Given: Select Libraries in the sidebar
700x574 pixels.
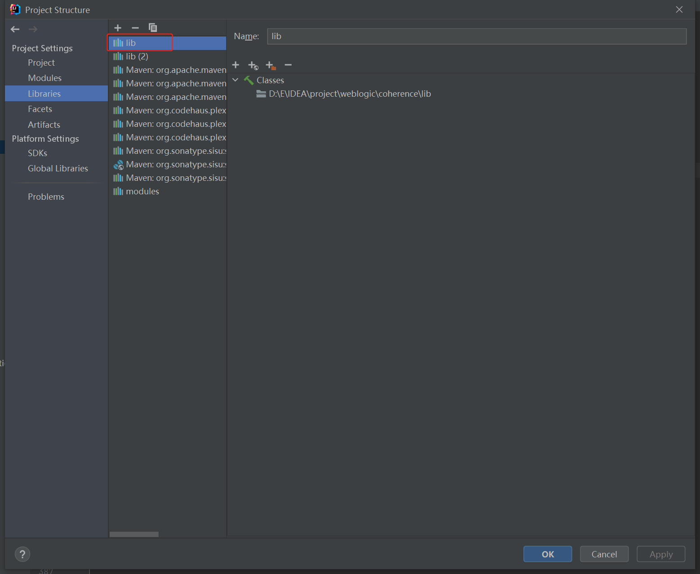Looking at the screenshot, I should [x=56, y=94].
